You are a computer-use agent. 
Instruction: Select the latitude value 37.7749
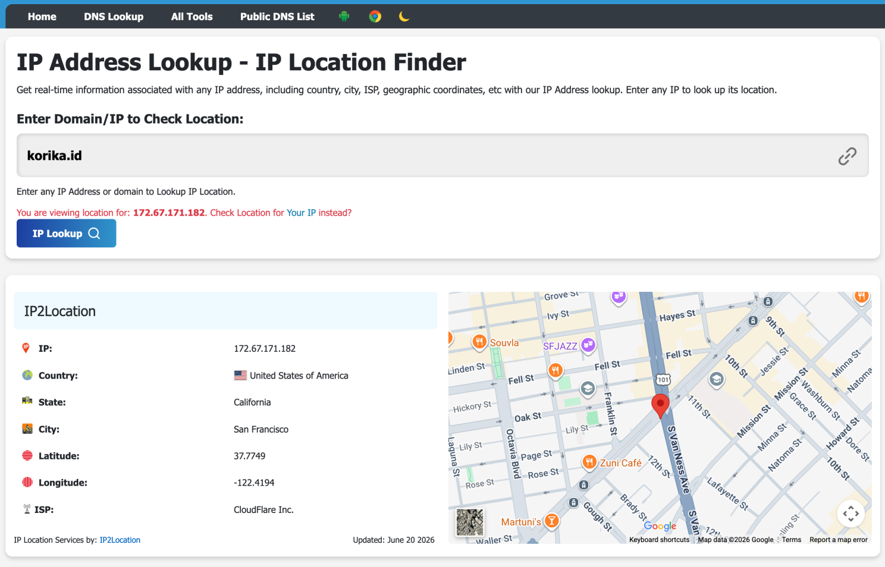(x=250, y=456)
